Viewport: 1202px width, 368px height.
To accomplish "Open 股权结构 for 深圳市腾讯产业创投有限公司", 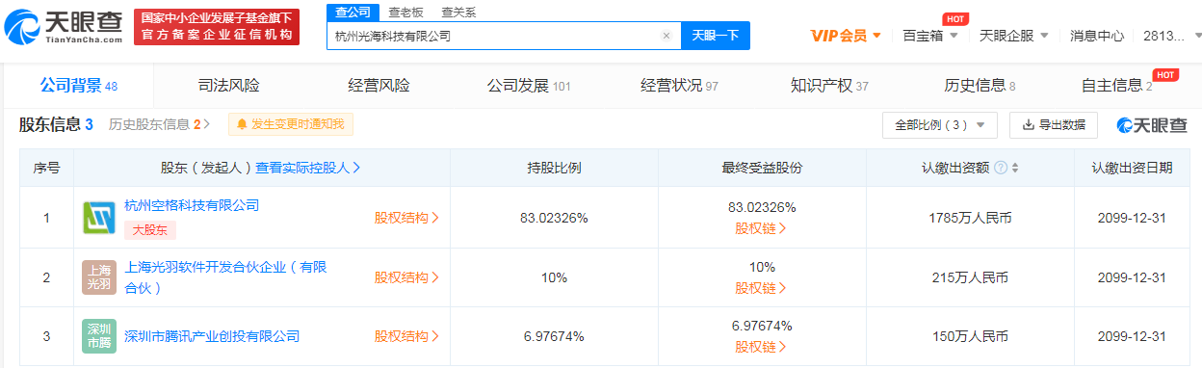I will pos(406,336).
